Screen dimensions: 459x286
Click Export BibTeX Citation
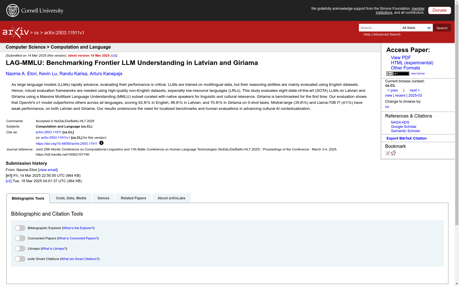(x=407, y=138)
